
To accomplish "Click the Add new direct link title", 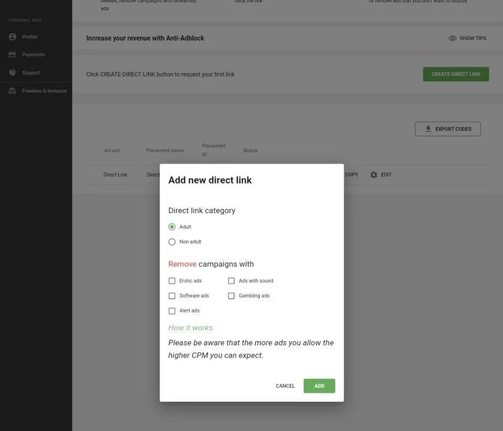I will pyautogui.click(x=210, y=180).
